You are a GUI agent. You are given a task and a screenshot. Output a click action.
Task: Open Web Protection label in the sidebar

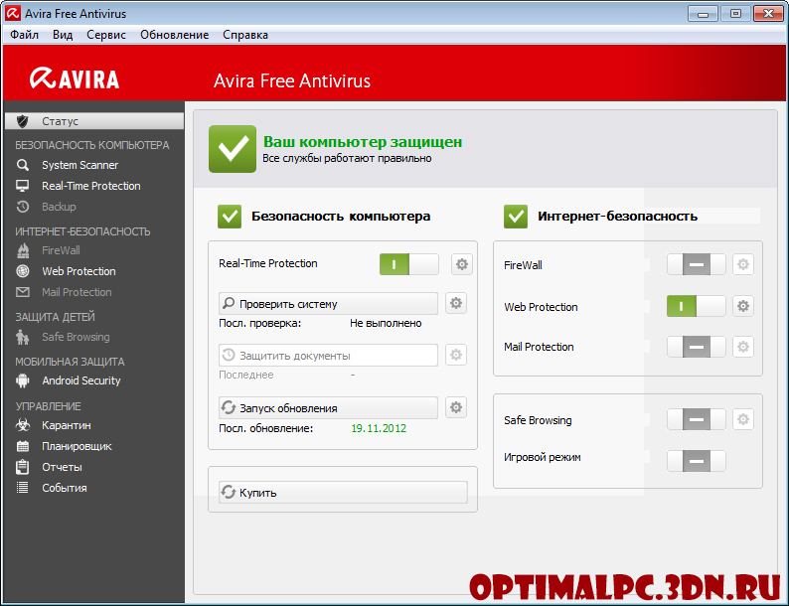(x=79, y=271)
